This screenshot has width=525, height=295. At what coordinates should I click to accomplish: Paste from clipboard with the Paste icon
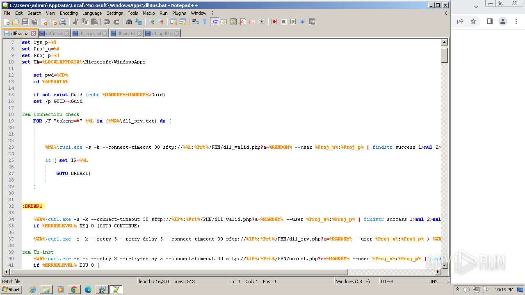click(x=94, y=22)
